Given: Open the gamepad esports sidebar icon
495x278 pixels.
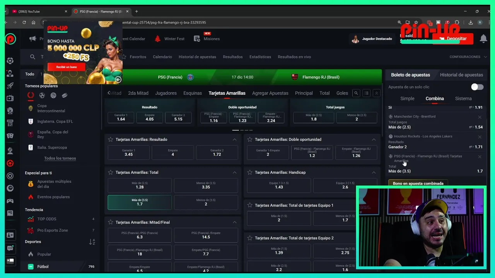Looking at the screenshot, I should (x=10, y=201).
